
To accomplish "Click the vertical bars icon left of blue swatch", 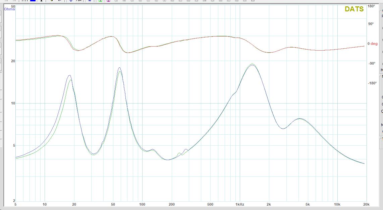I will [25, 1].
